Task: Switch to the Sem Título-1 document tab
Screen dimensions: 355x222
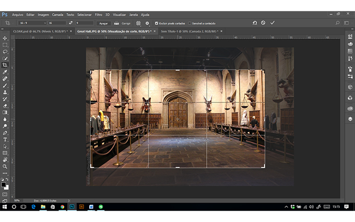Action: point(190,31)
